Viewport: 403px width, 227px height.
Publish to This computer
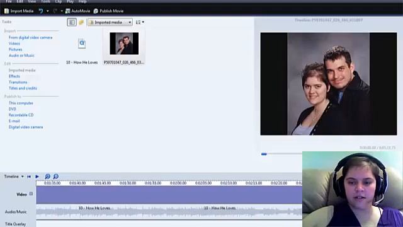pos(21,103)
